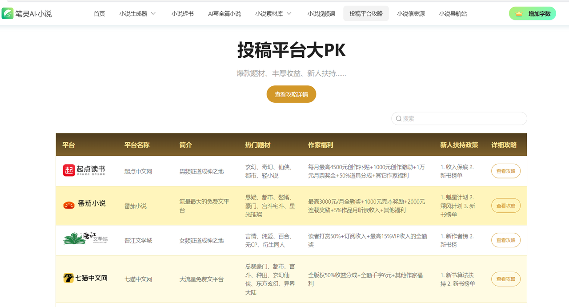This screenshot has height=307, width=569.
Task: Expand the 小说素材库 dropdown arrow
Action: coord(289,13)
